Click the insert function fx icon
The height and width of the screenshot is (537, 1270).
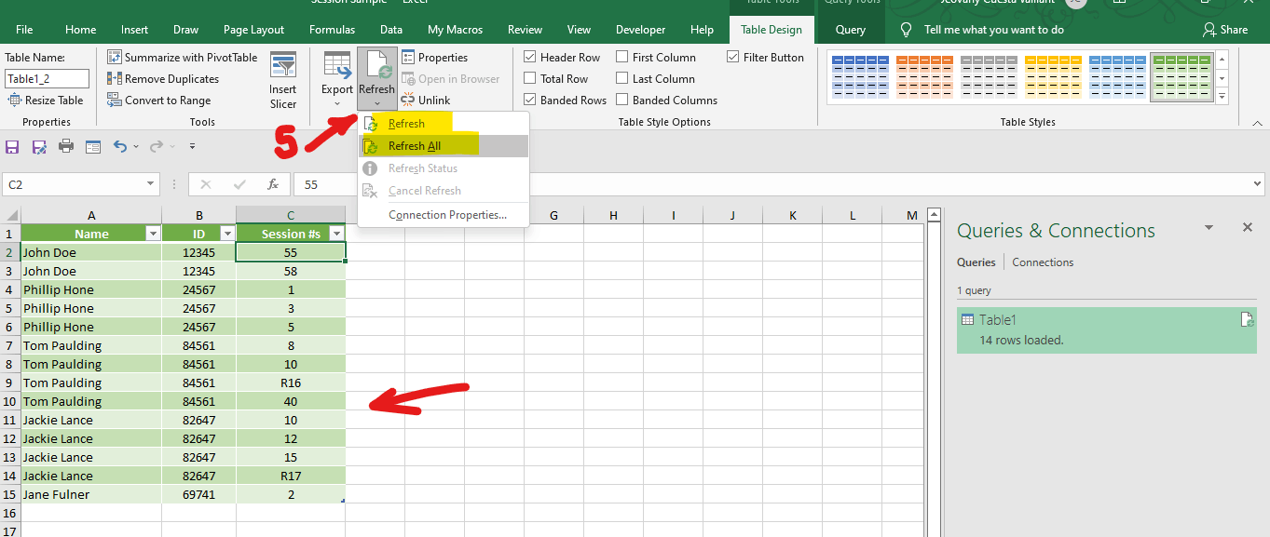pyautogui.click(x=273, y=184)
